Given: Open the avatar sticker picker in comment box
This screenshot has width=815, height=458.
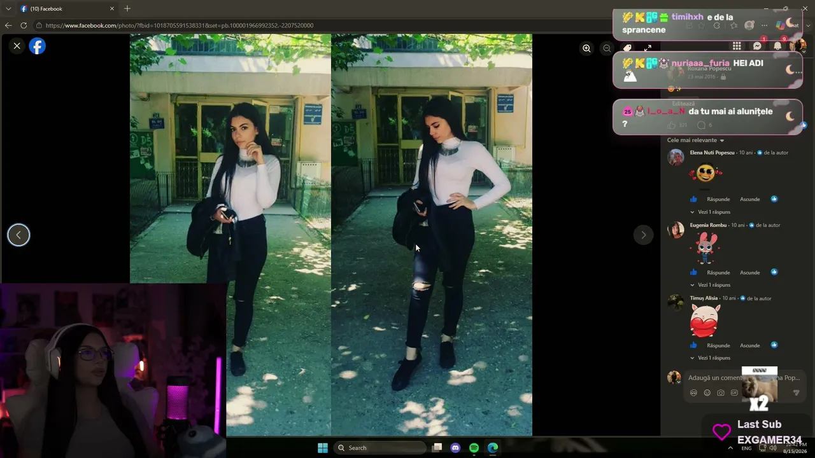Looking at the screenshot, I should coord(693,393).
